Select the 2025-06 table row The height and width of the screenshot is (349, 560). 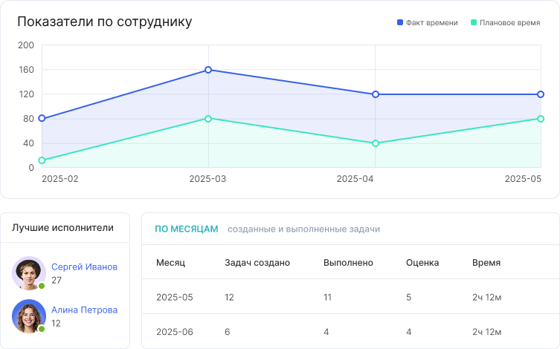click(x=350, y=331)
